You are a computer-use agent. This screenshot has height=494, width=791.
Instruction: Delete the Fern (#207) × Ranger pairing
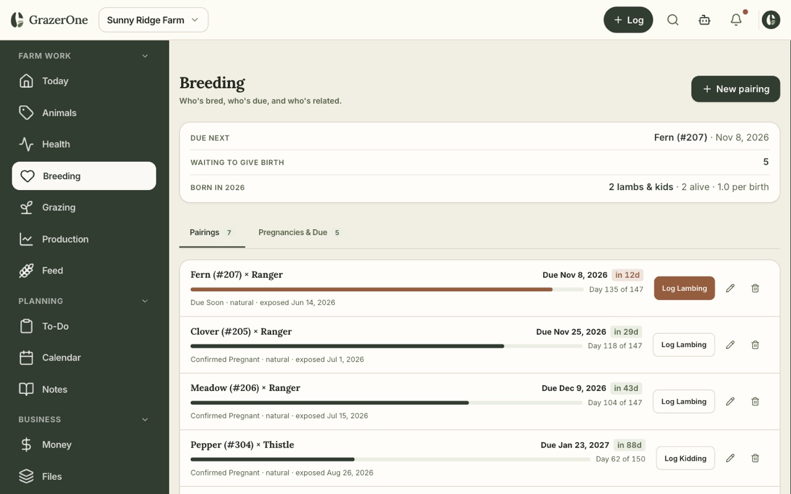point(755,288)
